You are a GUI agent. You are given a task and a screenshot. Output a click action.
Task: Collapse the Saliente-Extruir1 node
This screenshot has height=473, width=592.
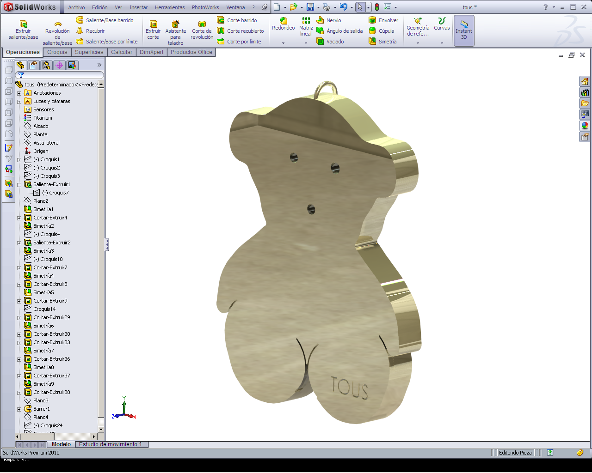tap(19, 185)
